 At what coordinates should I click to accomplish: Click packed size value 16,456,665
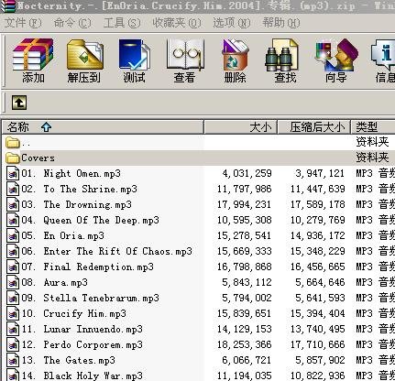(318, 267)
